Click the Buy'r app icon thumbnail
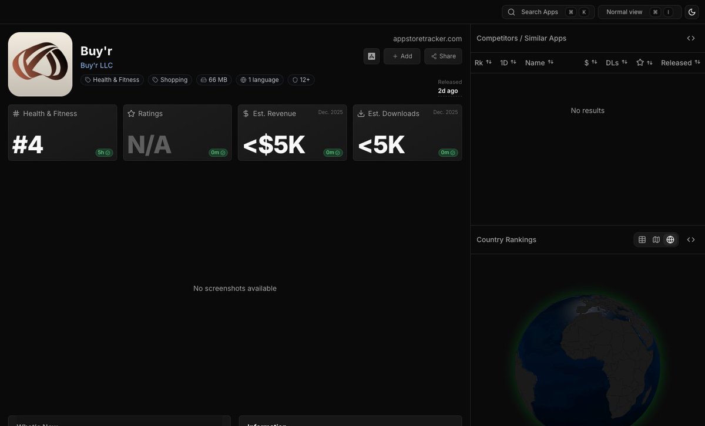Screen dimensions: 705x426 [x=40, y=65]
